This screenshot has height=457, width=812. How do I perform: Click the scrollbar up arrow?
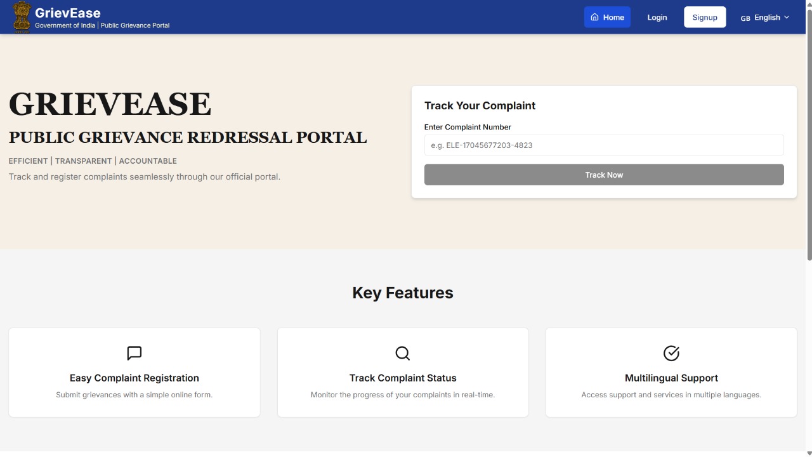(x=808, y=4)
